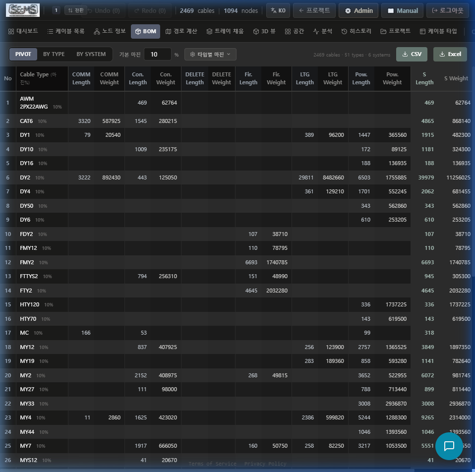Expand the 타입별 마진 dropdown
Image resolution: width=475 pixels, height=472 pixels.
(210, 54)
